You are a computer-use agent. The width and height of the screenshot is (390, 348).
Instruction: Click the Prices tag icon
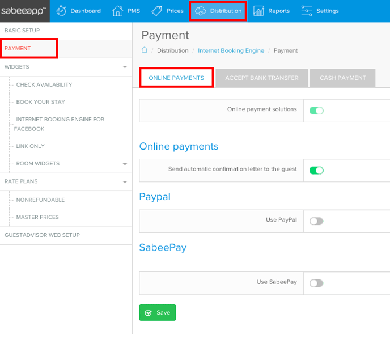(x=156, y=11)
